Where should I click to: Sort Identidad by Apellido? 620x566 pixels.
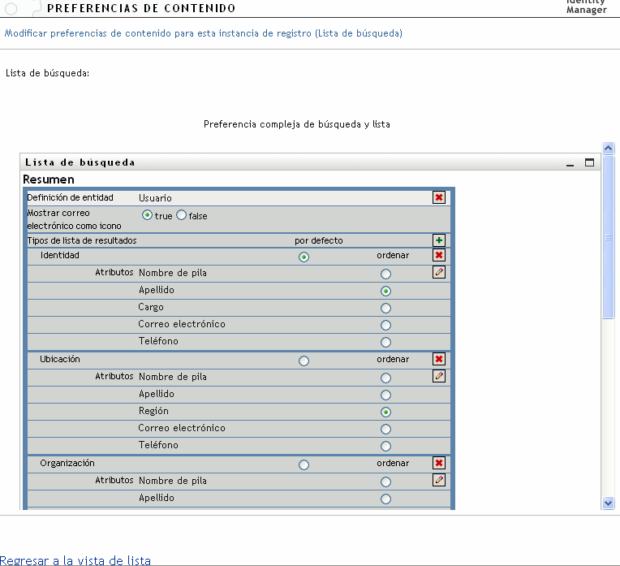click(386, 292)
